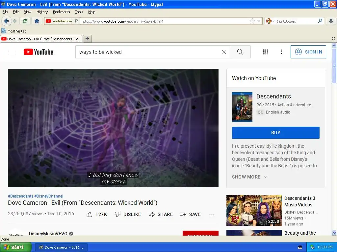Open the bookmark star dropdown arrow
Image resolution: width=337 pixels, height=252 pixels.
coord(259,21)
